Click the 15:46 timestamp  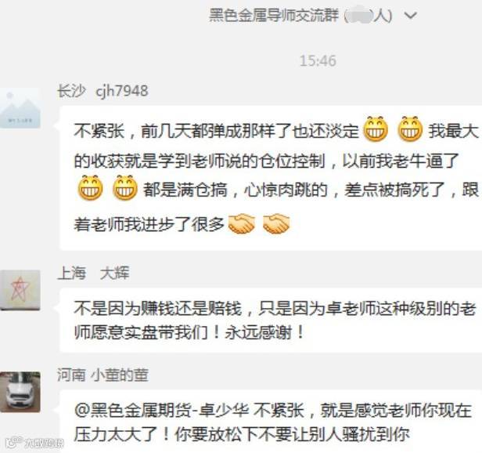tap(318, 60)
